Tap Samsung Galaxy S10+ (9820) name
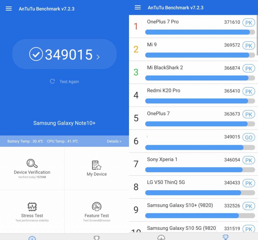The width and height of the screenshot is (258, 240). tap(180, 205)
